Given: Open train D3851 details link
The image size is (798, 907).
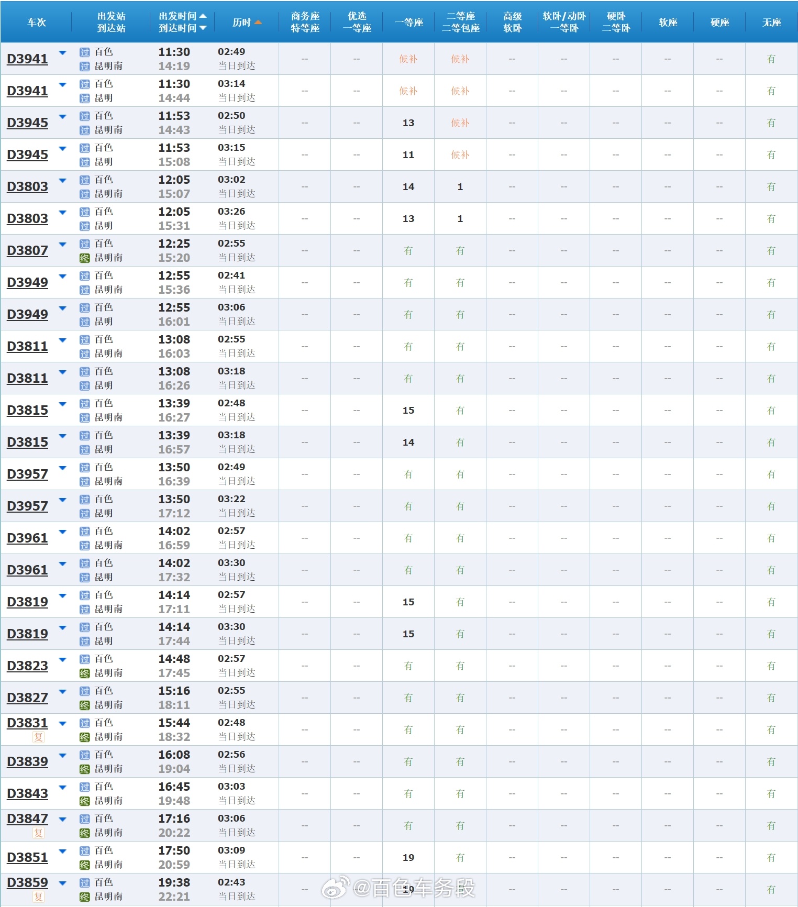Looking at the screenshot, I should [x=27, y=858].
